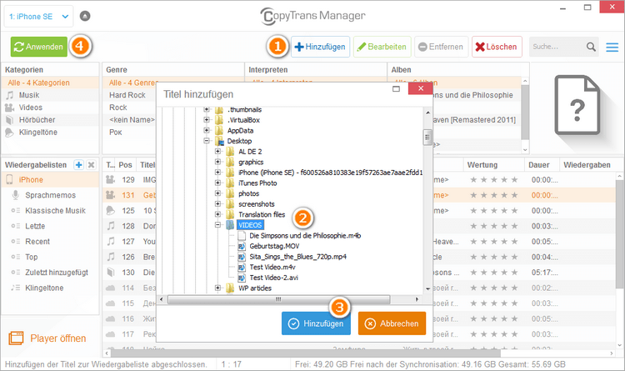Sort by the Wertung column header
625x371 pixels.
482,165
